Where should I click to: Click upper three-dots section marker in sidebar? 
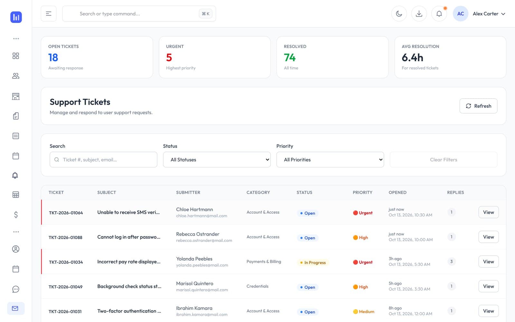(x=16, y=39)
